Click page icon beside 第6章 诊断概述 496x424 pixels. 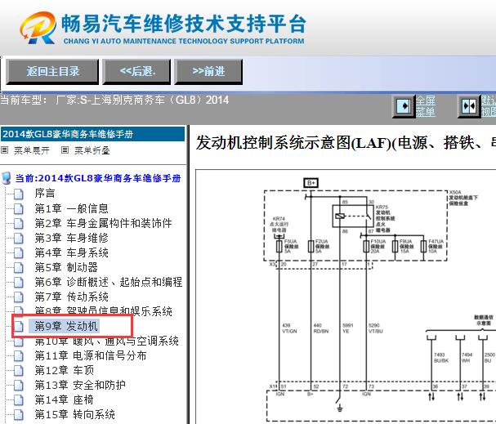click(x=19, y=282)
